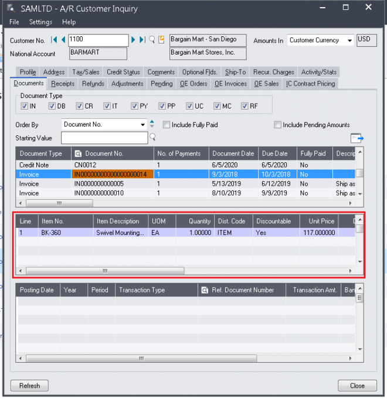
Task: Open customer number finder magnifier
Action: pos(152,40)
